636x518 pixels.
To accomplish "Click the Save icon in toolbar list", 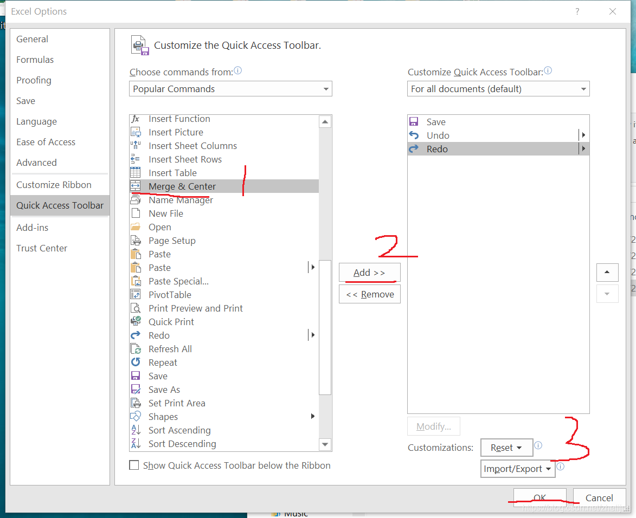I will tap(414, 121).
